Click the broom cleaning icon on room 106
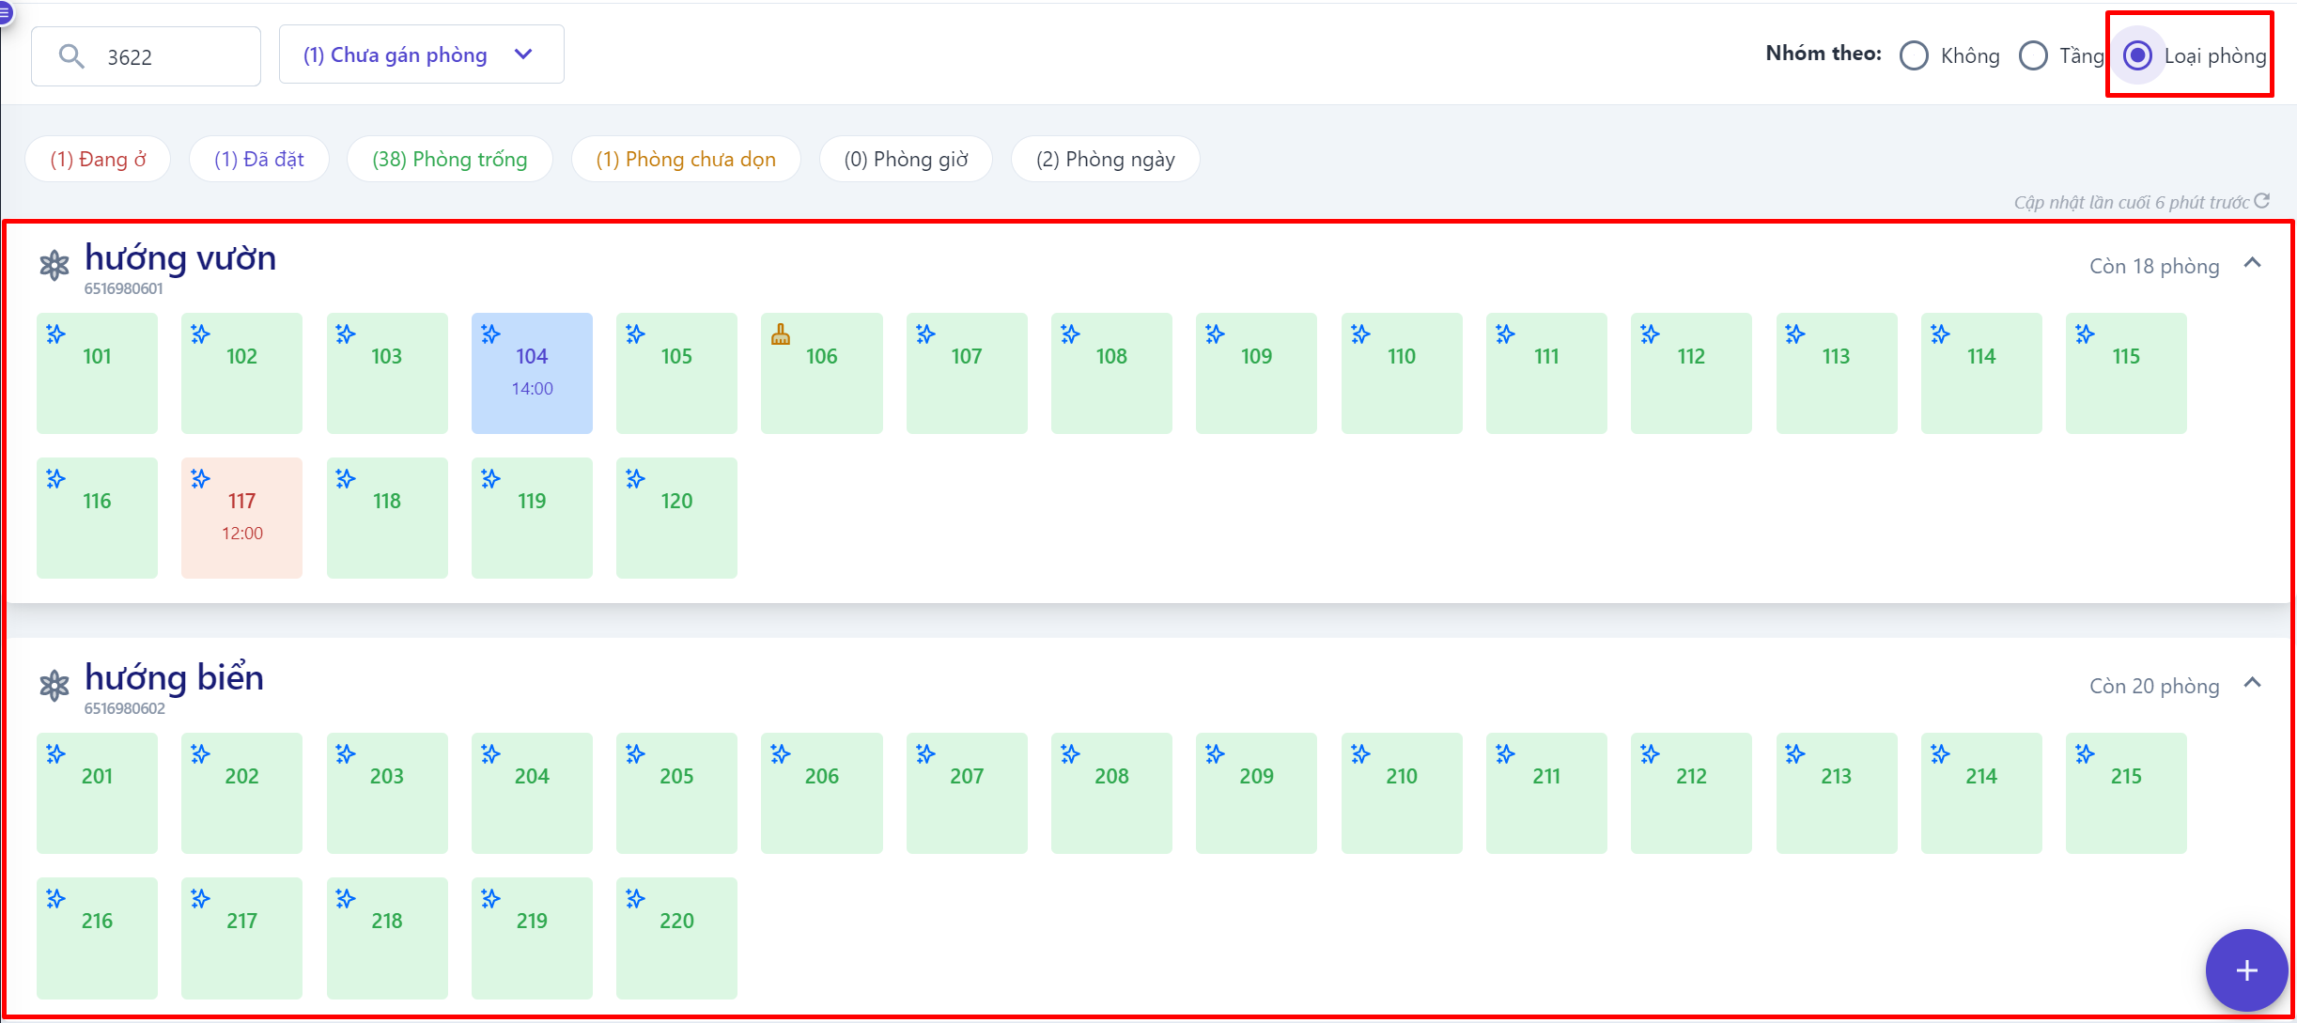 780,334
